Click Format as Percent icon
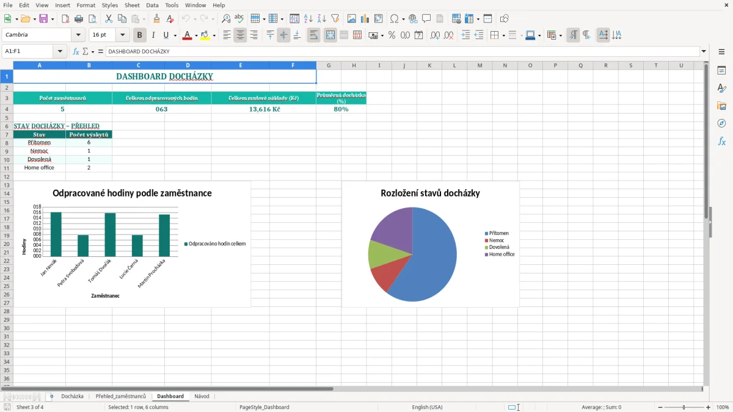This screenshot has height=412, width=733. pyautogui.click(x=392, y=35)
